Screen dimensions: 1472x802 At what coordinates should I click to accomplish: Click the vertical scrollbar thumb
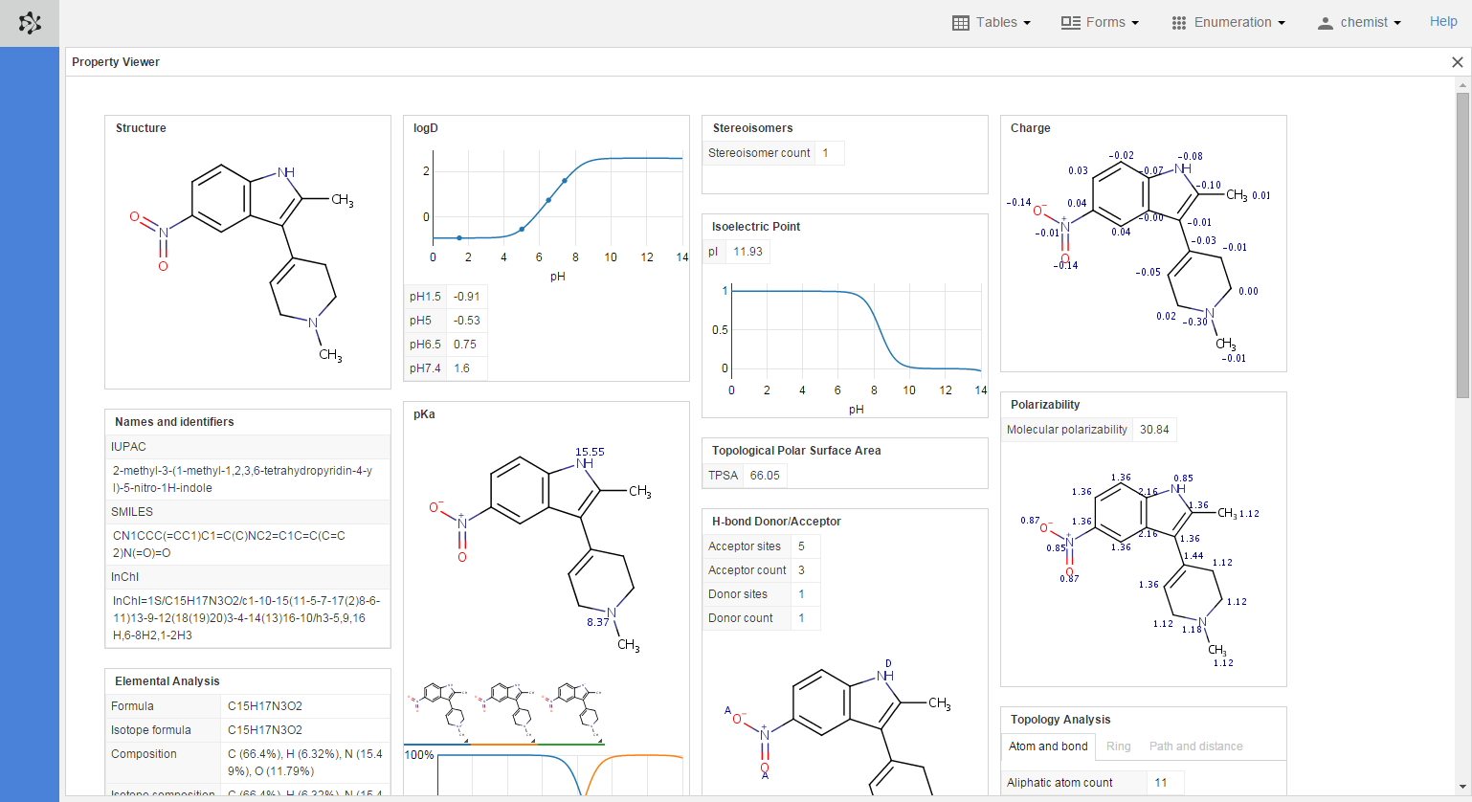[1462, 245]
